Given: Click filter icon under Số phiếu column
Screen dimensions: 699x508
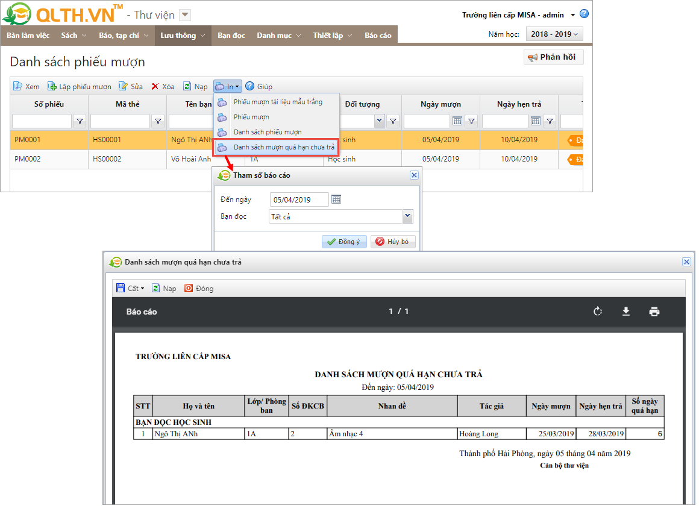Looking at the screenshot, I should (80, 121).
